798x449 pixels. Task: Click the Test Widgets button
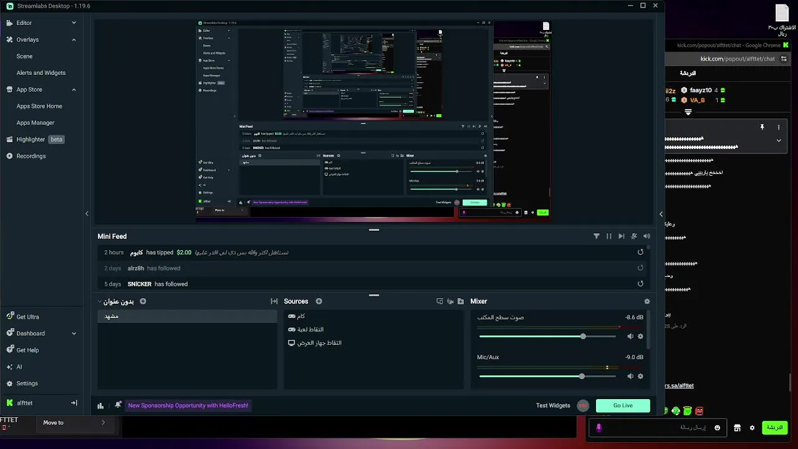point(553,405)
